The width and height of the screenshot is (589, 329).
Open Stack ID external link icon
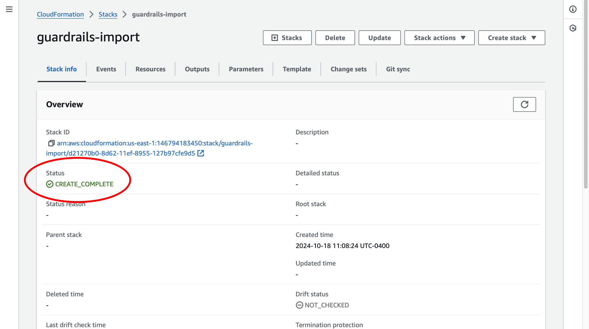pos(201,153)
